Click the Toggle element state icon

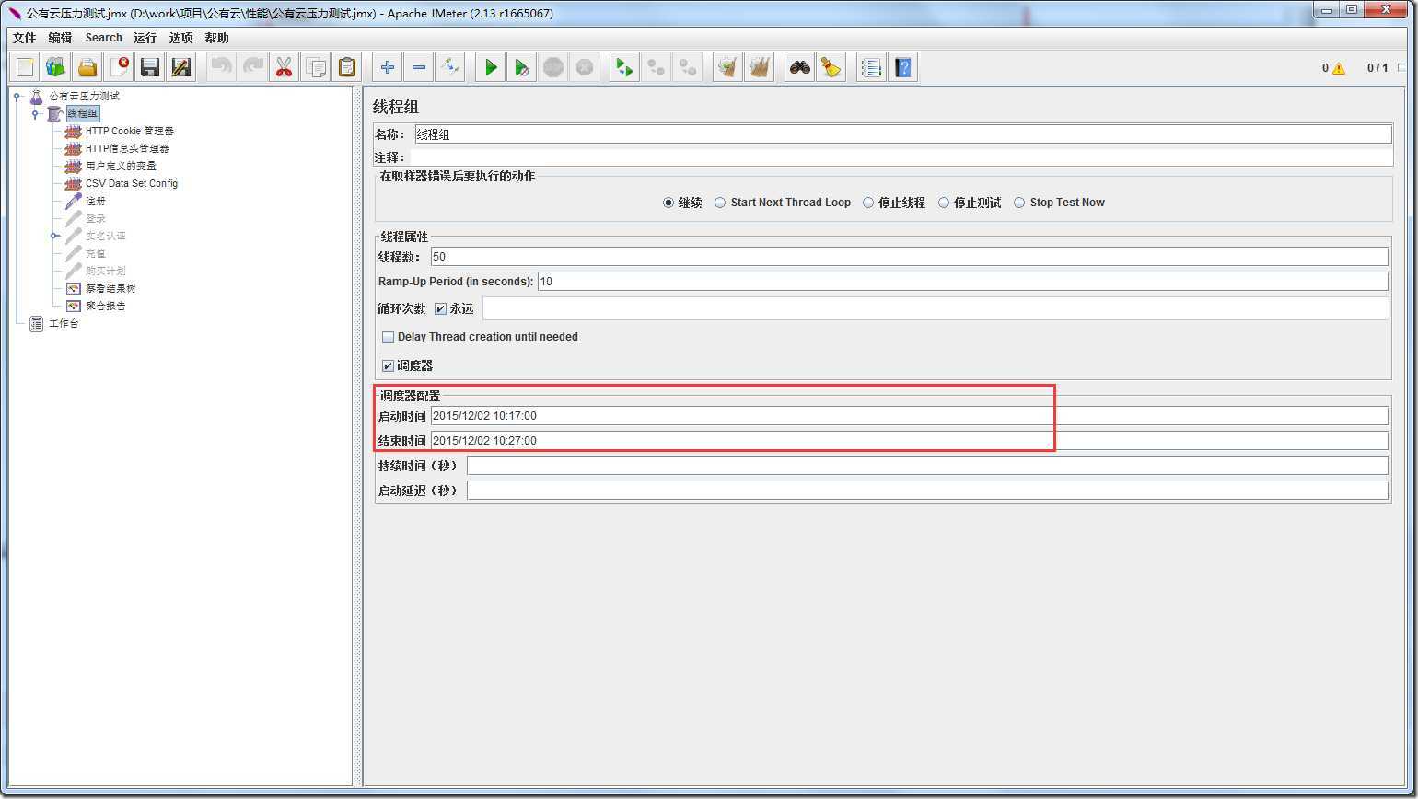pos(450,67)
